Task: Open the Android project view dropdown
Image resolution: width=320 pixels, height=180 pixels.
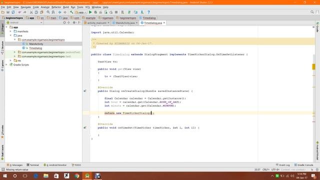Action: (24, 22)
